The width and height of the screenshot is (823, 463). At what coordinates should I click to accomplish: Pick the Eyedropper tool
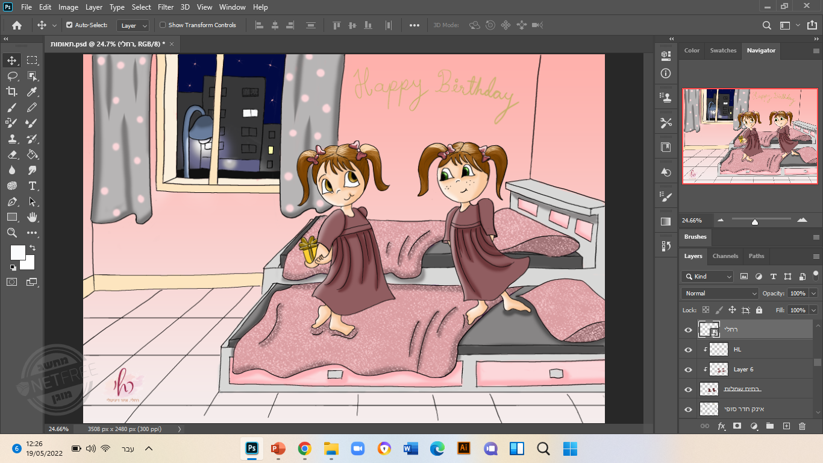[x=32, y=92]
